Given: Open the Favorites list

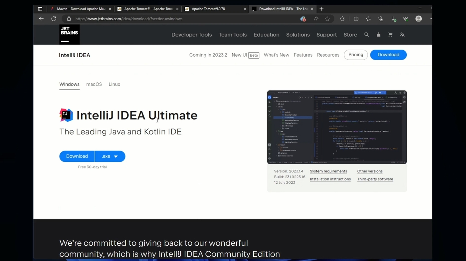Looking at the screenshot, I should 368,19.
